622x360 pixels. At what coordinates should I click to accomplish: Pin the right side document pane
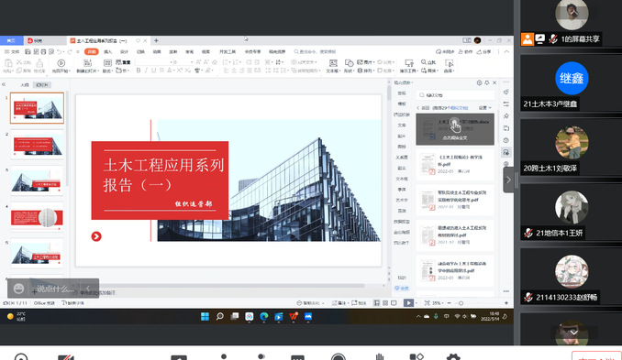[x=487, y=82]
